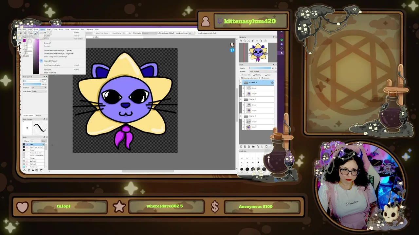Merge the layer down with the Layer panel icon
The height and width of the screenshot is (235, 419).
tap(262, 147)
